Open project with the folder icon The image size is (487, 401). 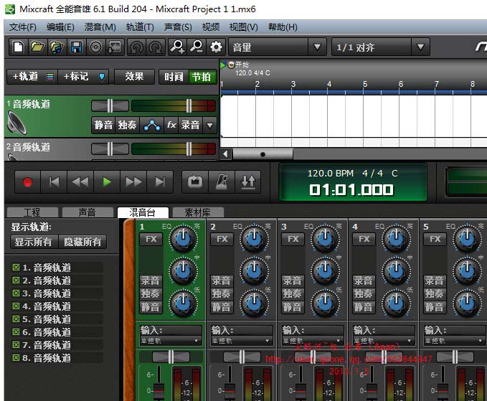[37, 47]
